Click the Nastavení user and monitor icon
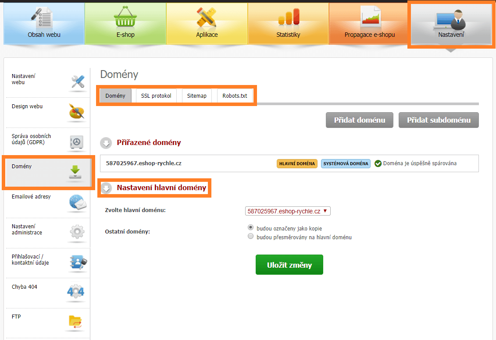The width and height of the screenshot is (496, 340). pos(450,19)
